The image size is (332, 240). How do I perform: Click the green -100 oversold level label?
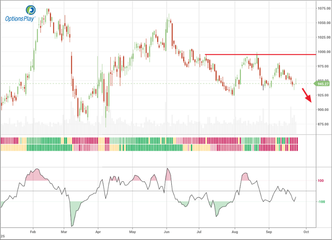[x=321, y=202]
